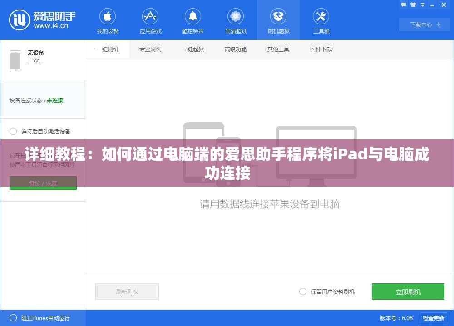Switch to 一键刷机 tab
454x326 pixels.
point(108,49)
